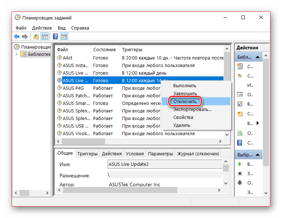282x218 pixels.
Task: Switch to the Действия tab
Action: pos(112,154)
